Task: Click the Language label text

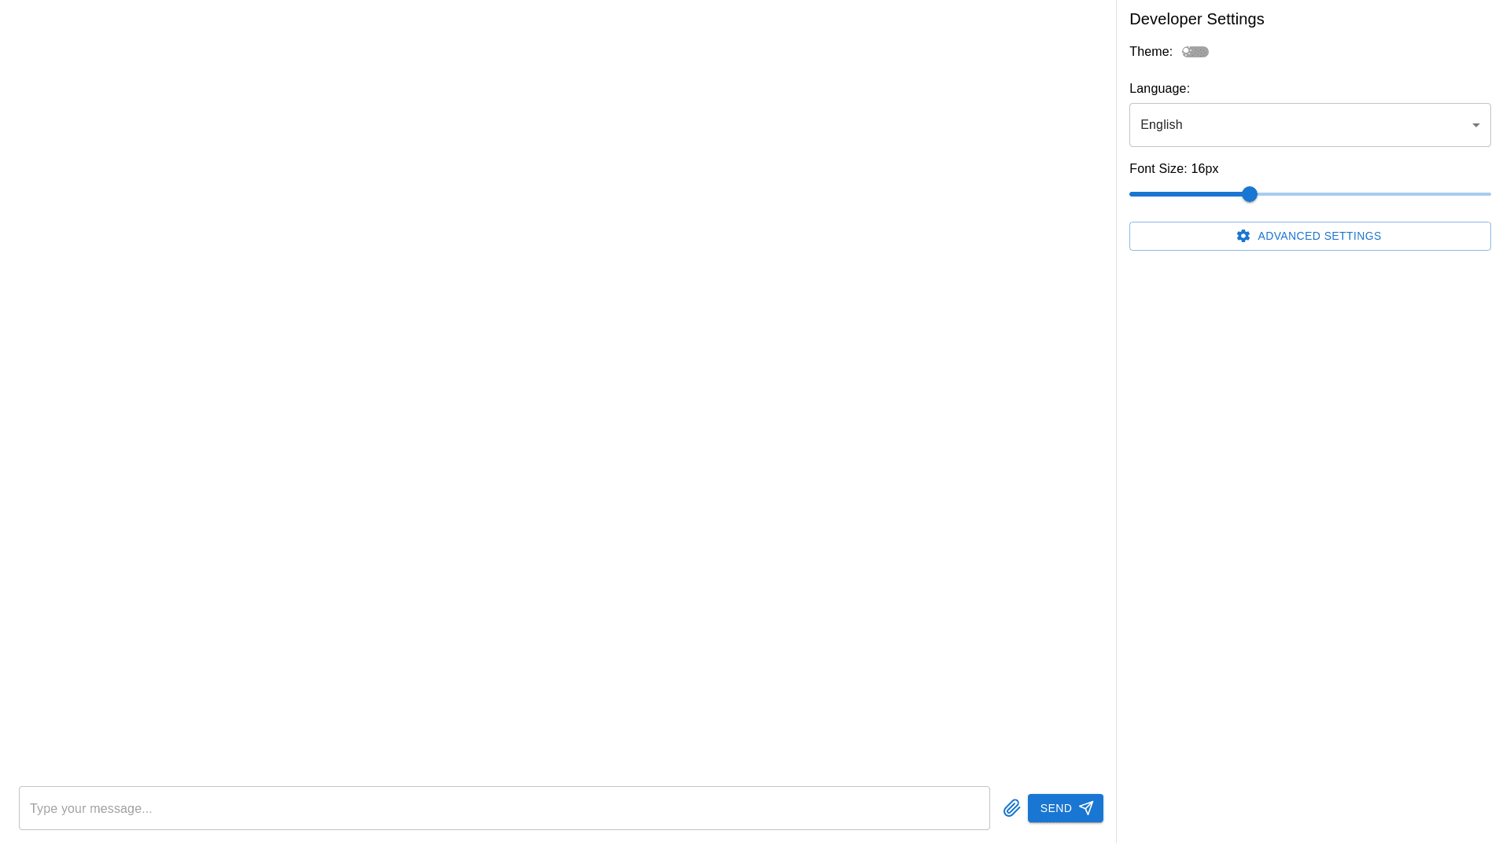Action: 1158,89
